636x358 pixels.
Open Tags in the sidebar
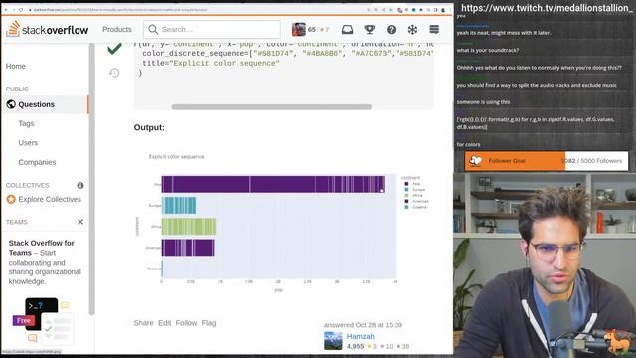click(x=26, y=123)
